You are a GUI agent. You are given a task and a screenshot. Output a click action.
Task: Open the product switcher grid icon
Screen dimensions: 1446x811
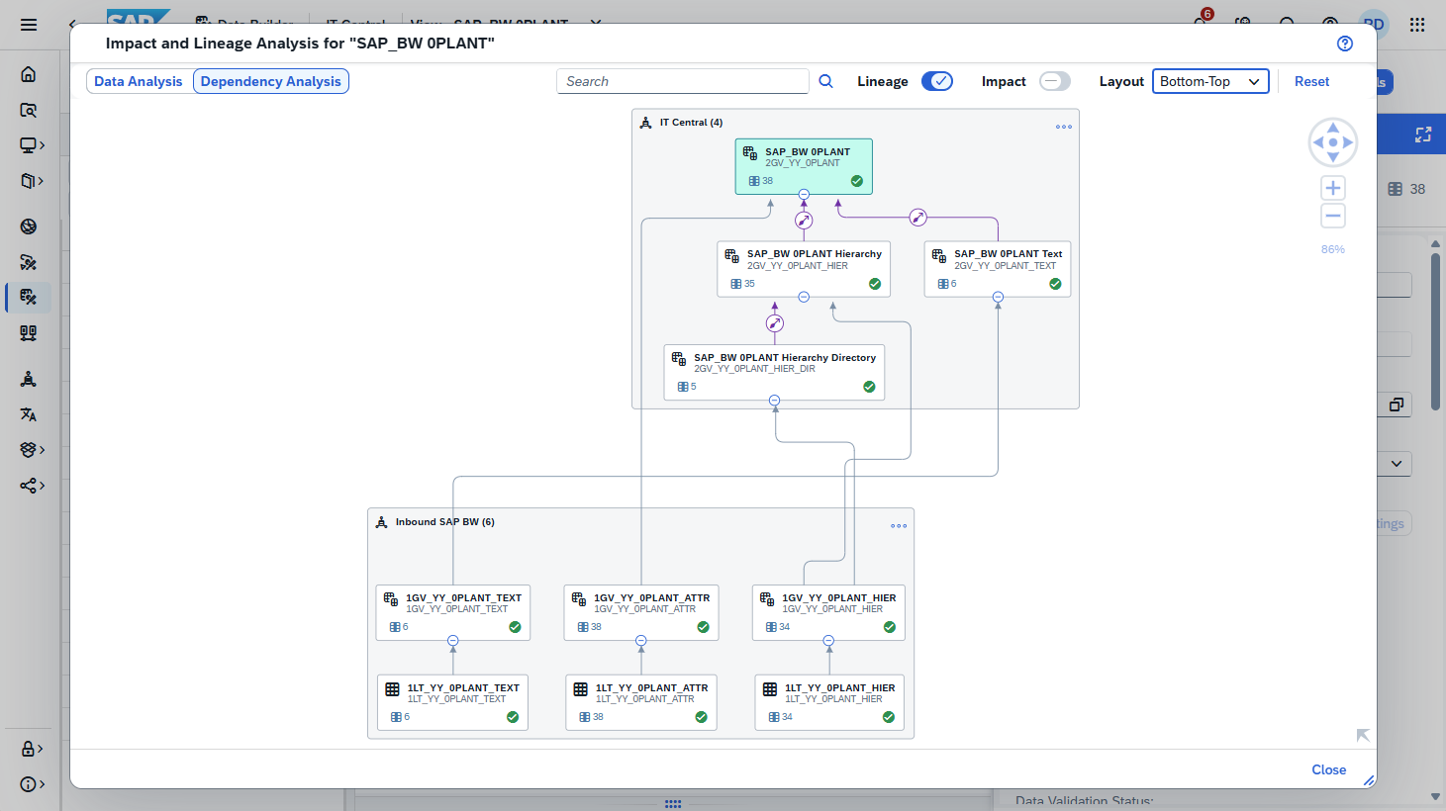click(1417, 25)
